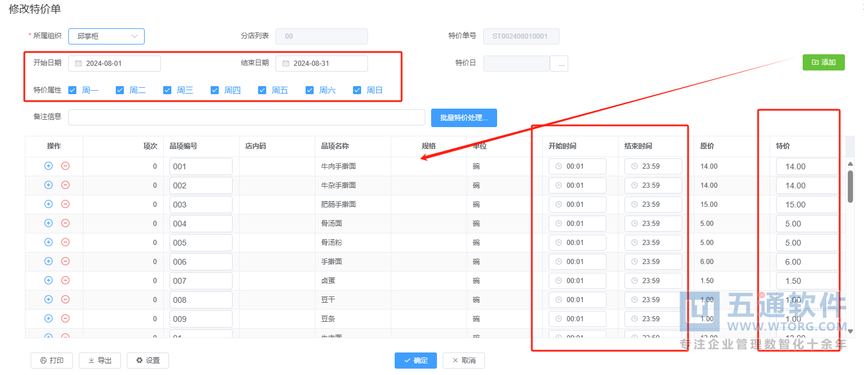Viewport: 864px width, 375px height.
Task: Open end time picker for item 009
Action: click(653, 319)
